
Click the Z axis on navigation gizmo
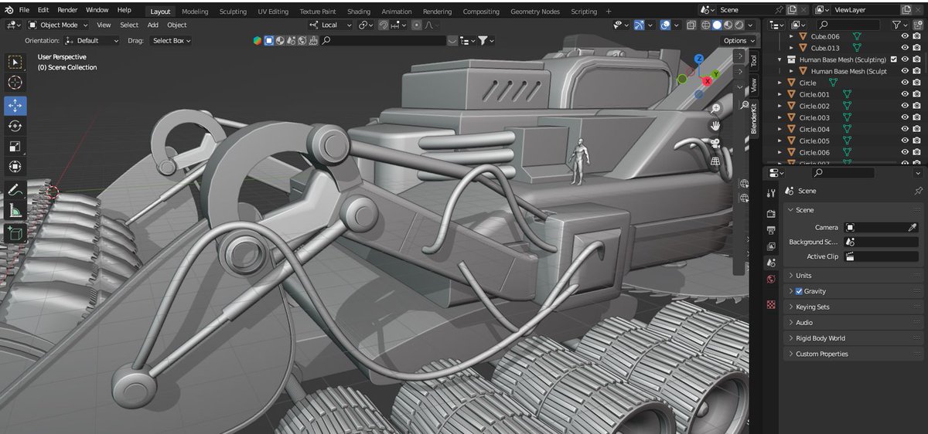tap(698, 59)
